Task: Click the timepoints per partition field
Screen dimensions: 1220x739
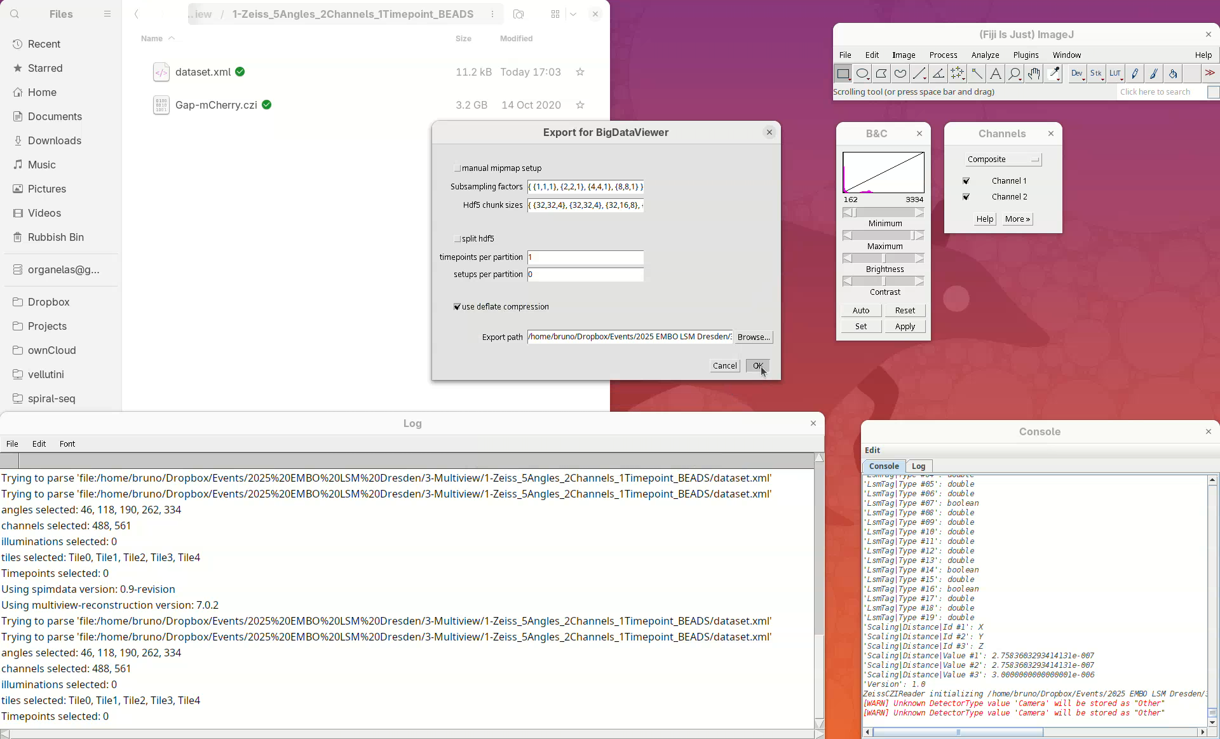Action: [x=585, y=257]
